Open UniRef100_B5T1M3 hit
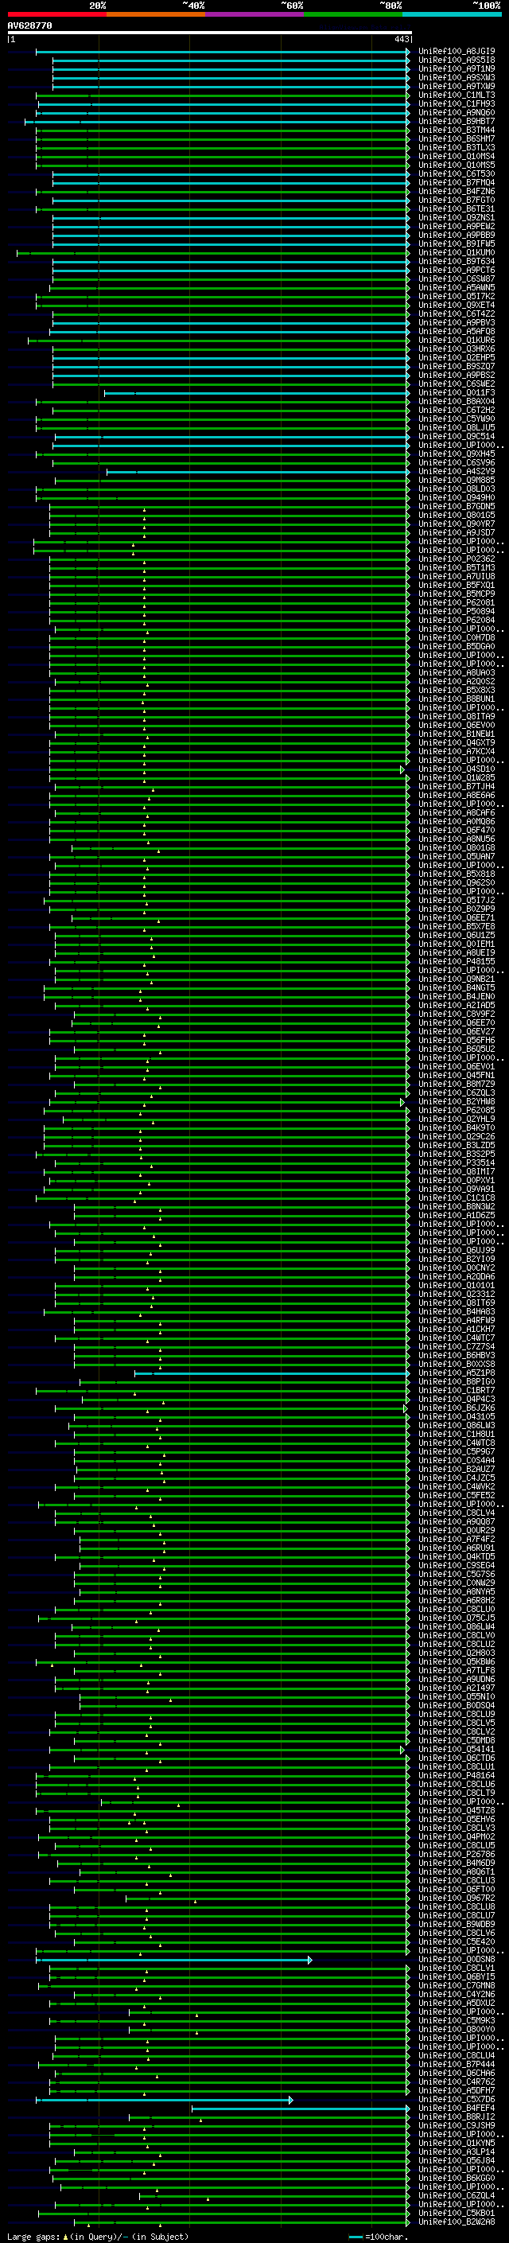Viewport: 509px width, 2243px height. click(x=457, y=568)
